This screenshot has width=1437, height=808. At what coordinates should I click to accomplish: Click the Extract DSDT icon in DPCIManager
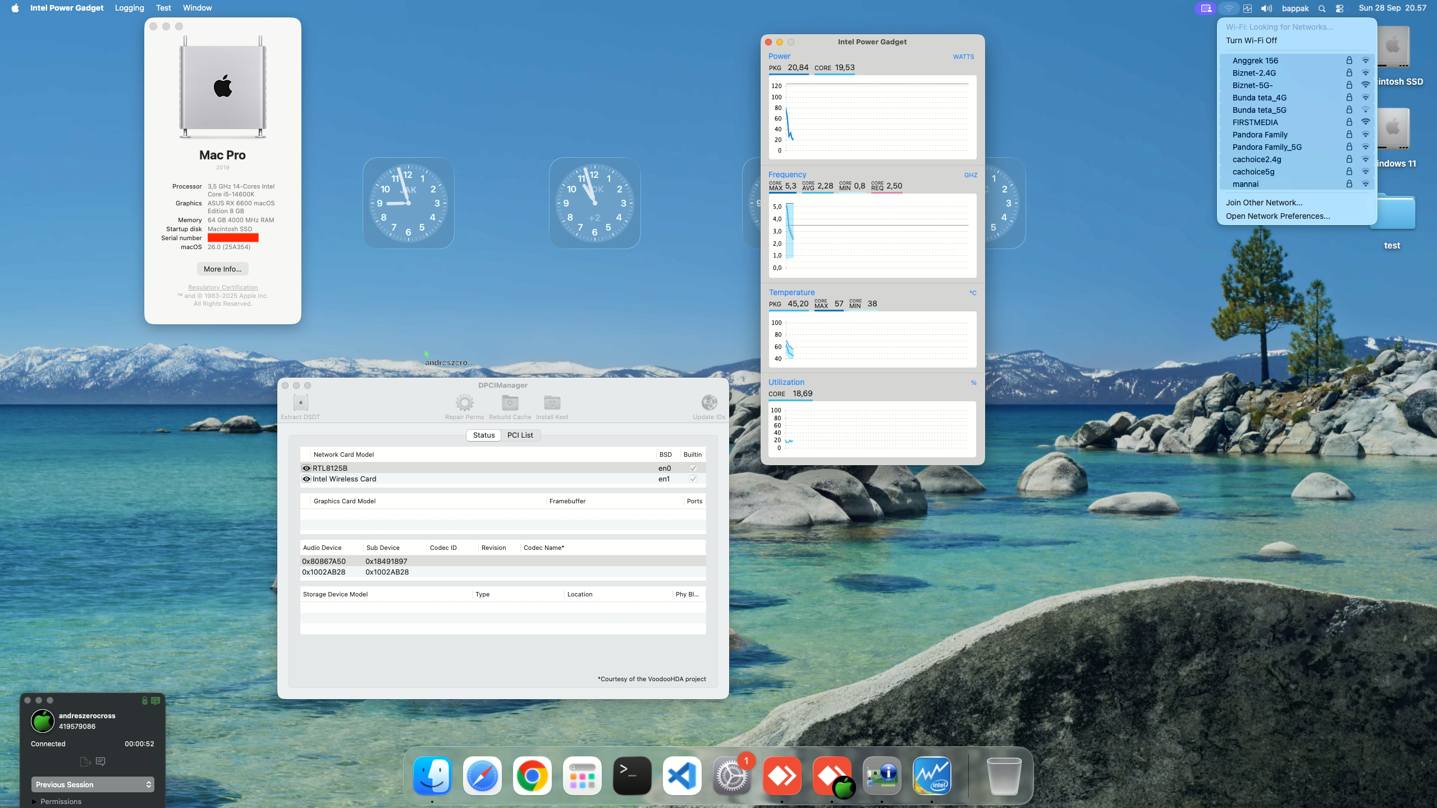[300, 402]
